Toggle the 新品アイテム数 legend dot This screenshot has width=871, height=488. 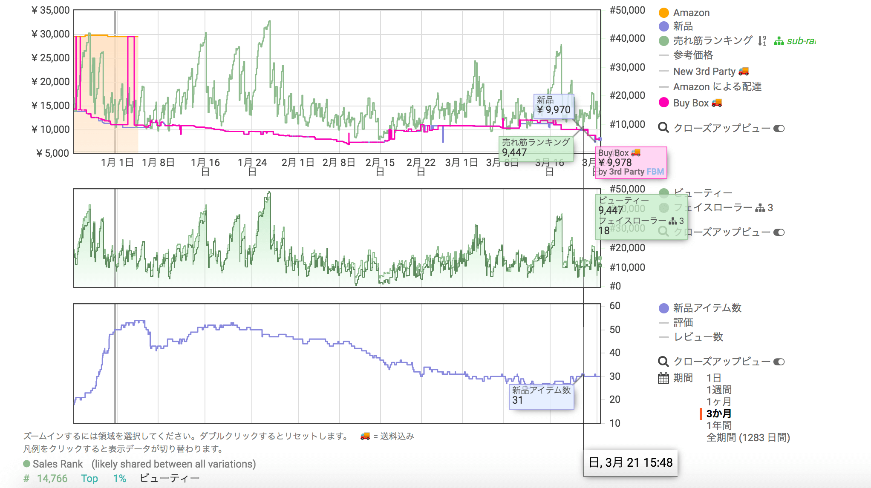pos(663,308)
